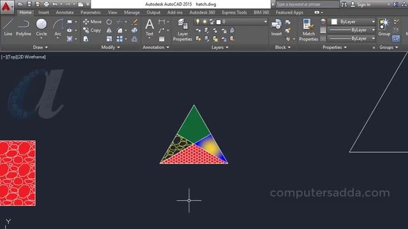Click the Scale tool icon
Screen dimensions: 408x229
pyautogui.click(x=109, y=39)
